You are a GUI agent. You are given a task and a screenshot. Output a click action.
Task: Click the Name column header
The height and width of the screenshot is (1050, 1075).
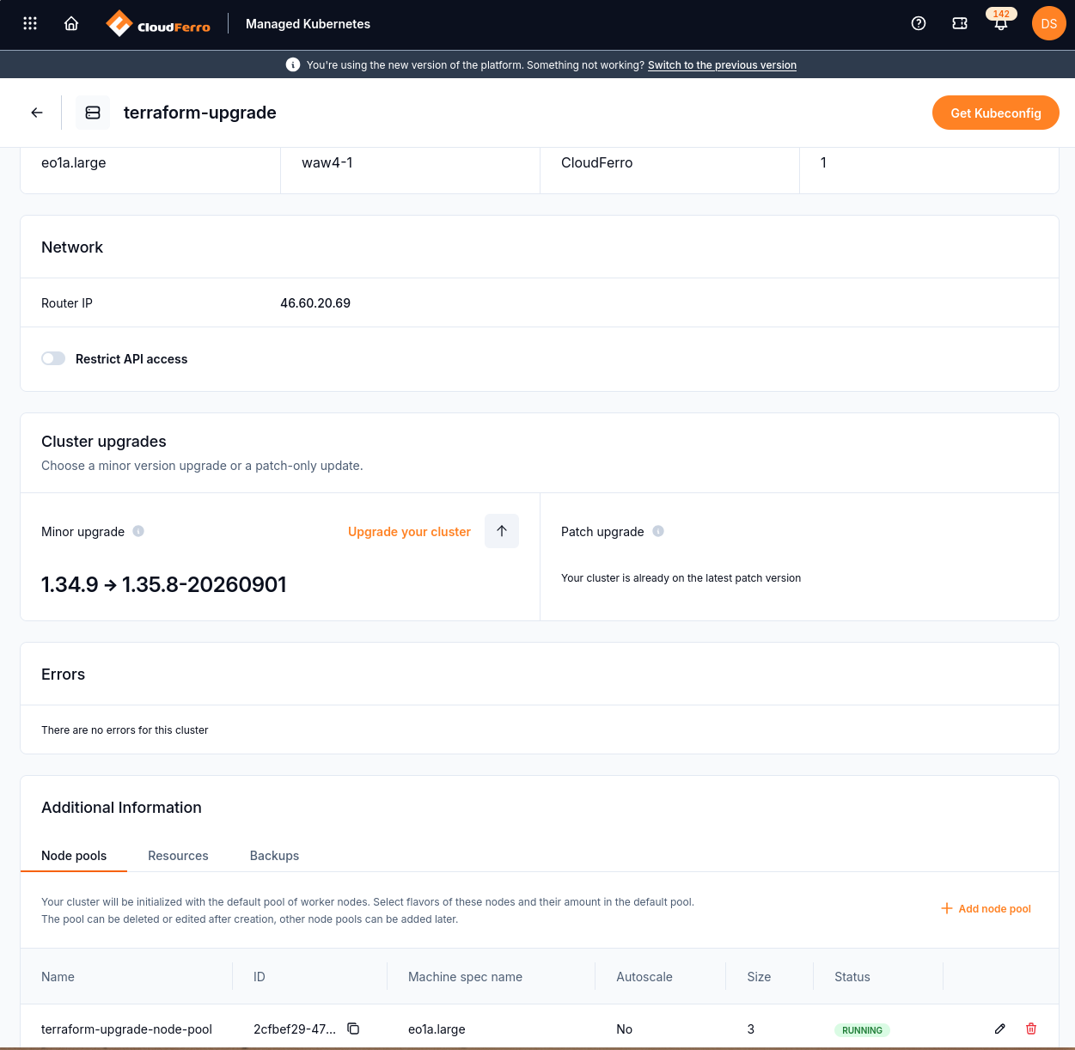(58, 977)
